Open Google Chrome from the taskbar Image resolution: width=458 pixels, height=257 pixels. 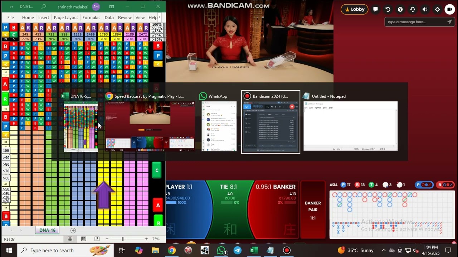(172, 250)
